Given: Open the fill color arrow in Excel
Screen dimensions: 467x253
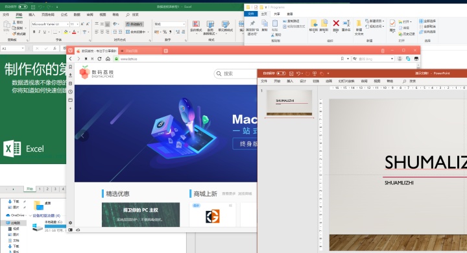Looking at the screenshot, I should (69, 32).
